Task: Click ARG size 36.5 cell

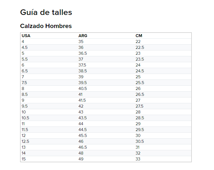Action: pos(82,53)
